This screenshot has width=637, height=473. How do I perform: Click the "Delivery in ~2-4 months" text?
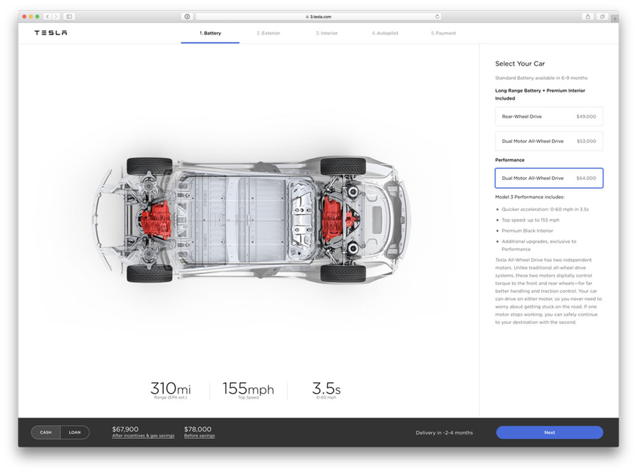[444, 433]
